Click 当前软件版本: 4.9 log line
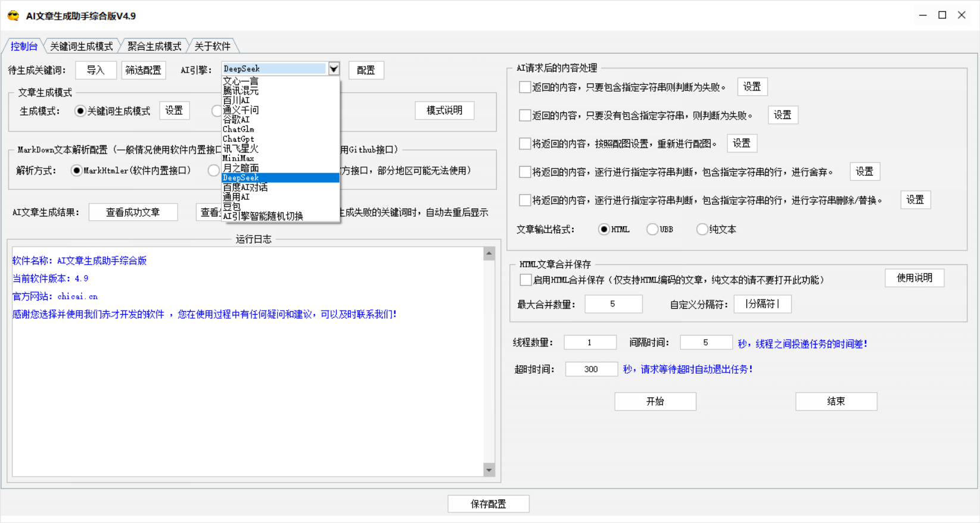The height and width of the screenshot is (523, 980). 51,278
